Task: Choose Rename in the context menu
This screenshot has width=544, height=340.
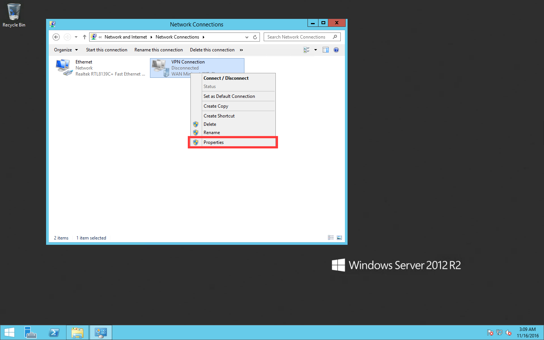Action: click(233, 133)
